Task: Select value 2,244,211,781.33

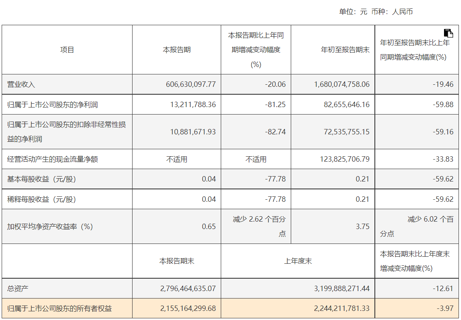Action: 342,308
